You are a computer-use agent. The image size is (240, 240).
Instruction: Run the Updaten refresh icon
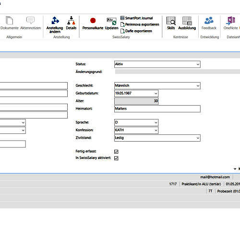112,21
